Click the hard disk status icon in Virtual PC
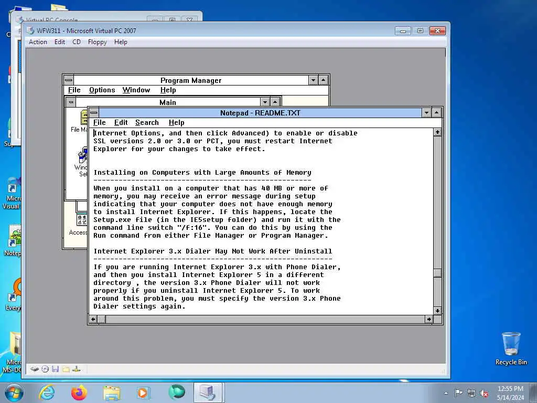Screen dimensions: 537x403 click(34, 369)
